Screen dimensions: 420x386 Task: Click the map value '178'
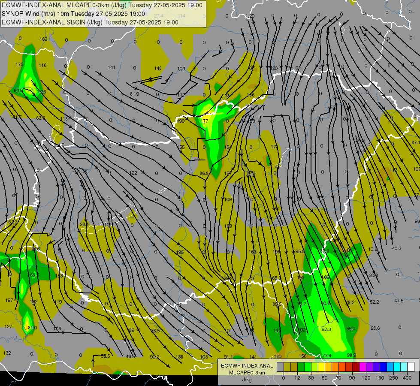[275, 147]
